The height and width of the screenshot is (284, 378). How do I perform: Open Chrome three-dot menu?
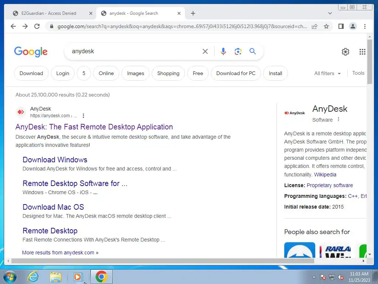(x=365, y=26)
